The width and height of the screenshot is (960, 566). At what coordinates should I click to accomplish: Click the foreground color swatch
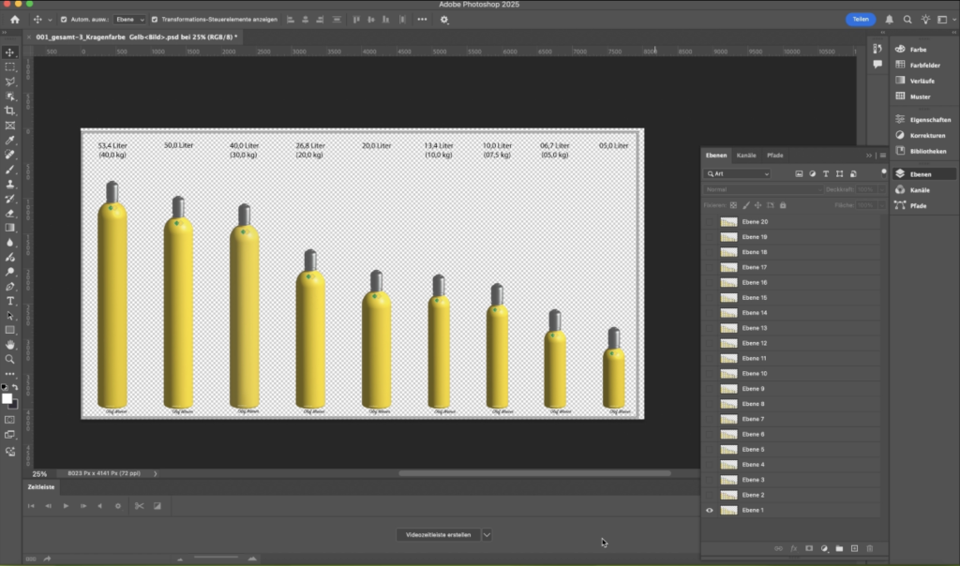tap(7, 399)
